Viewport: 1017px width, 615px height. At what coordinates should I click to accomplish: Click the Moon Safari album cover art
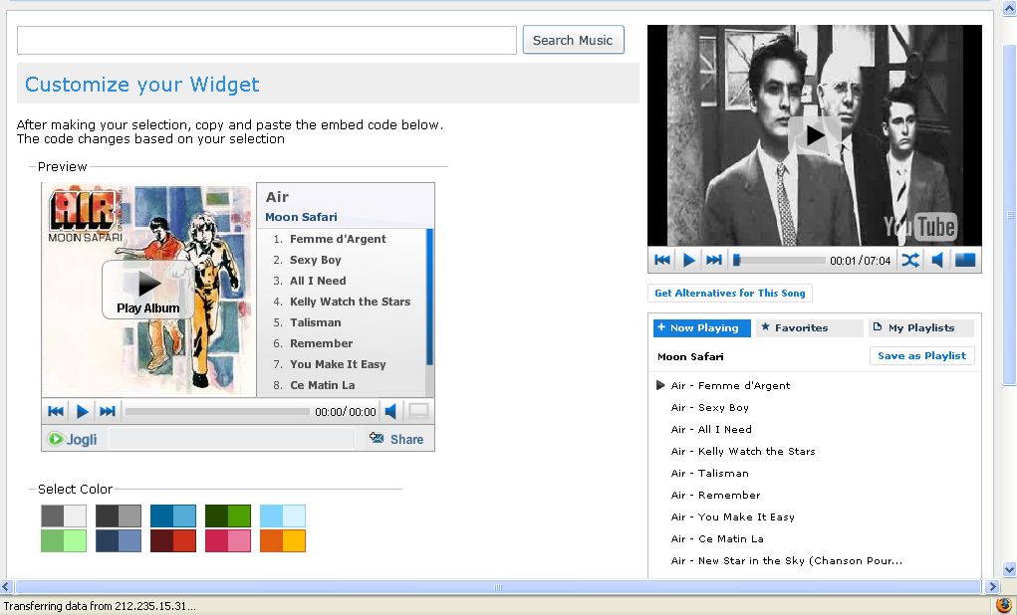point(149,291)
